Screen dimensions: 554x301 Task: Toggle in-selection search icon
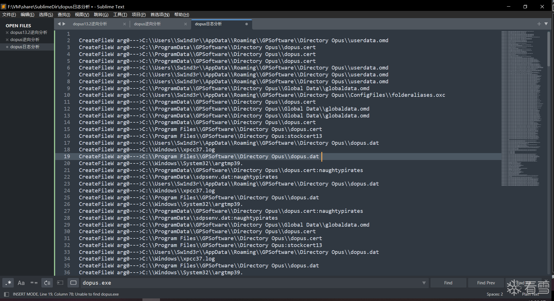tap(60, 283)
